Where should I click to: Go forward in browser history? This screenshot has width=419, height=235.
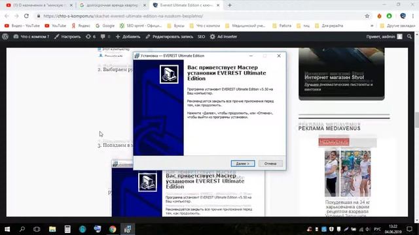point(16,16)
